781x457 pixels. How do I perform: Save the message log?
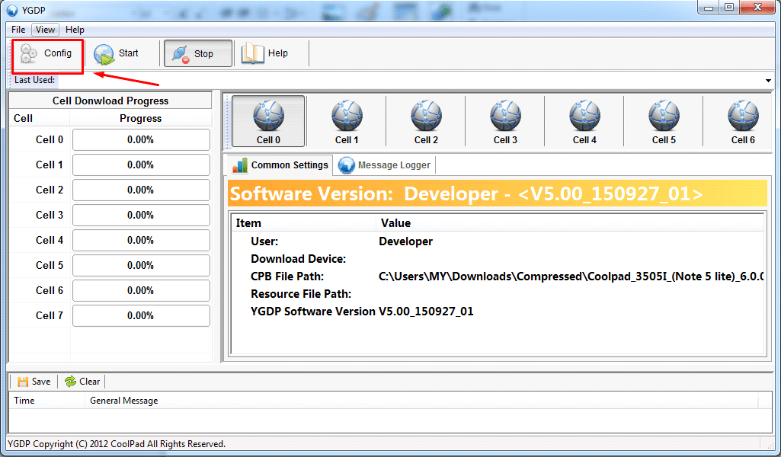coord(34,382)
